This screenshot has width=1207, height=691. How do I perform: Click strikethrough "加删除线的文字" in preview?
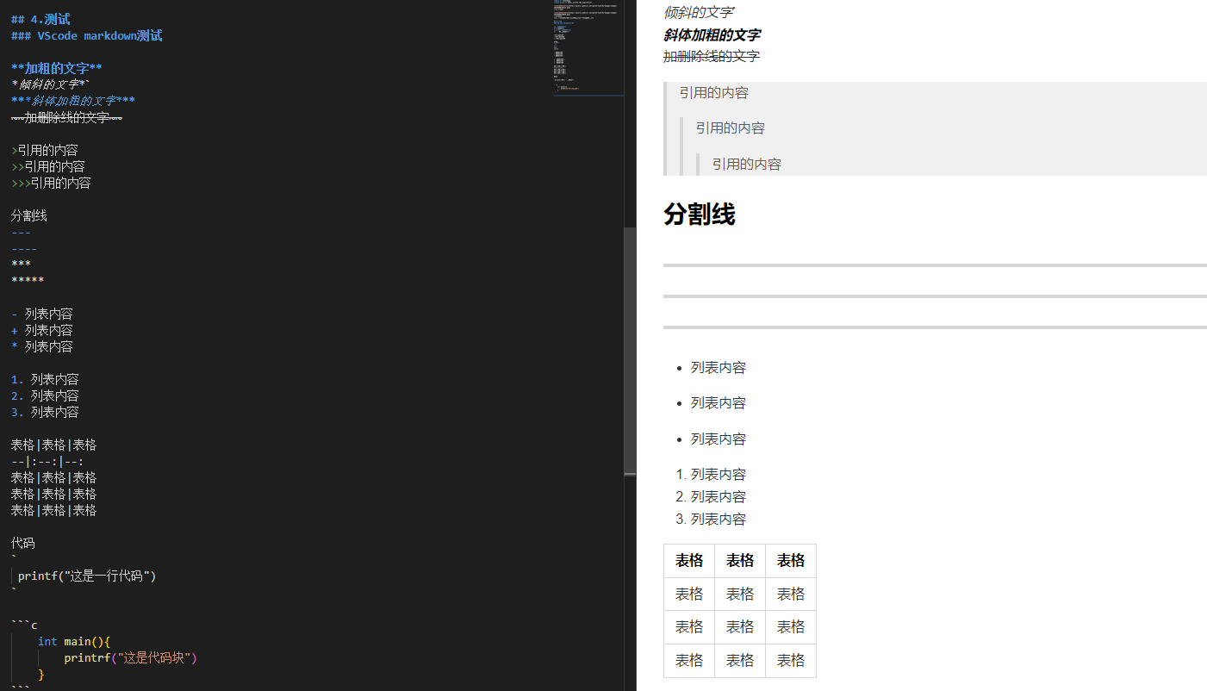(712, 56)
